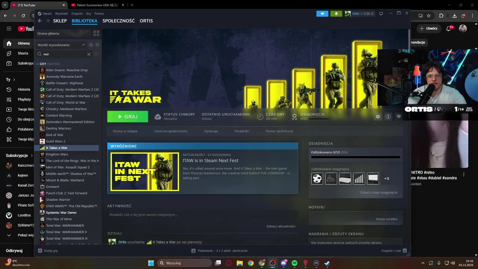Screen dimensions: 478x269
Task: Click the rock achievement icon
Action: 331,178
